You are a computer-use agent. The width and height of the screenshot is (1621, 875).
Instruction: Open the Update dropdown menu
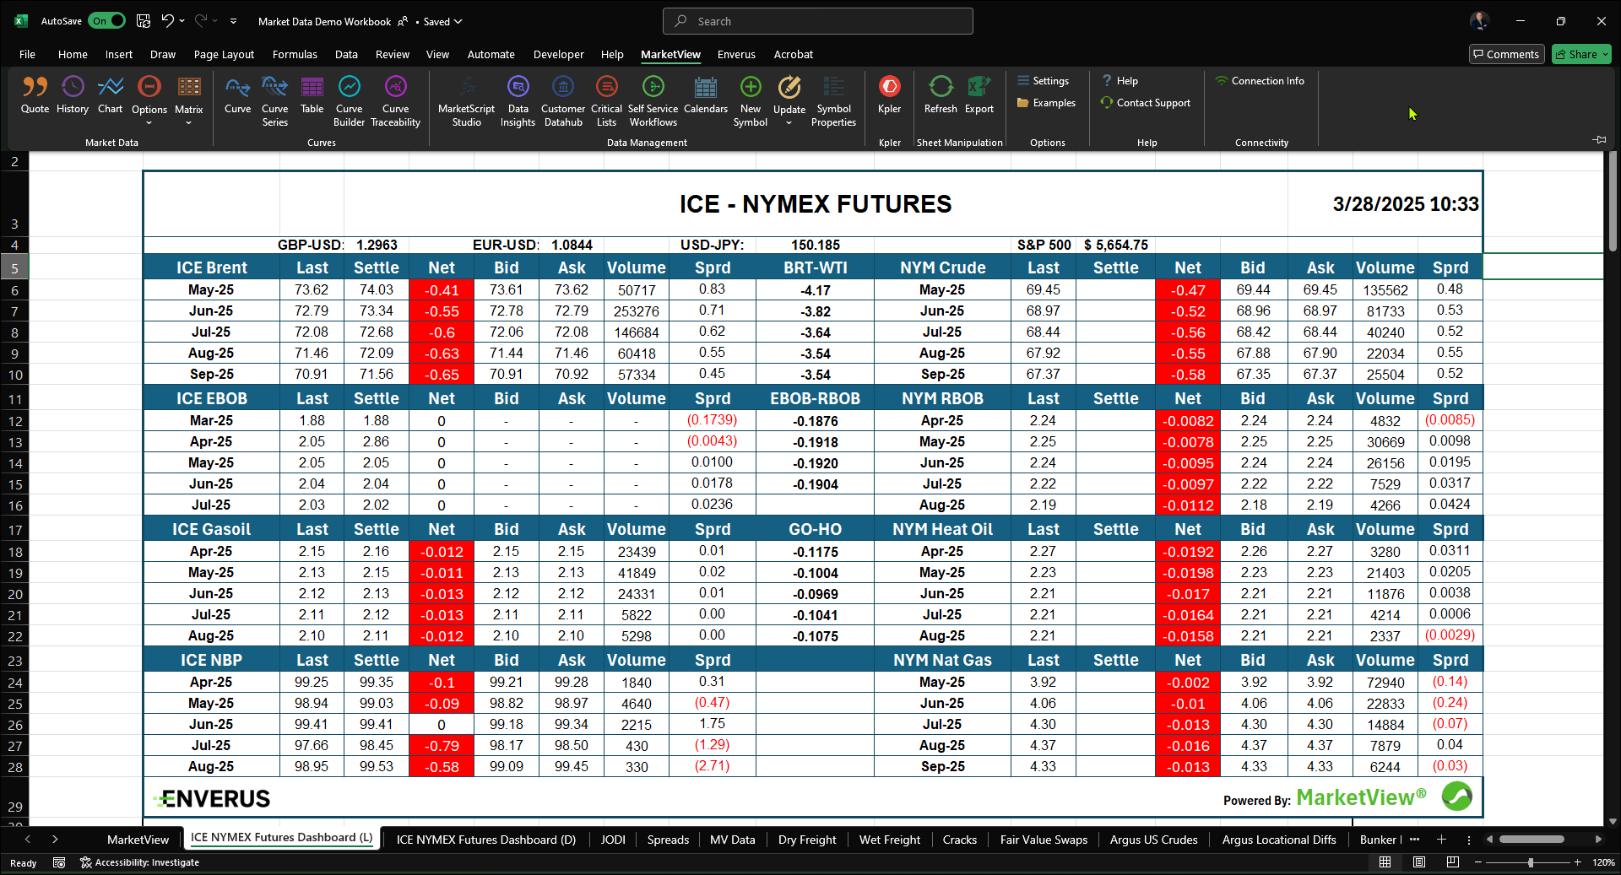pyautogui.click(x=789, y=123)
